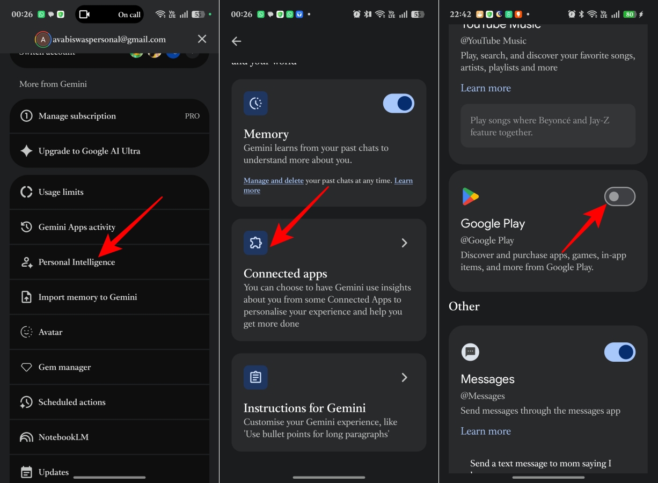Tap the On call camera pill
Viewport: 658px width, 483px height.
(x=109, y=14)
